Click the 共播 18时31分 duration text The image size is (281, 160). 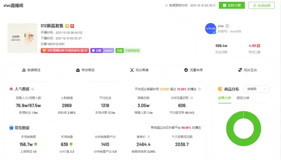[x=53, y=44]
